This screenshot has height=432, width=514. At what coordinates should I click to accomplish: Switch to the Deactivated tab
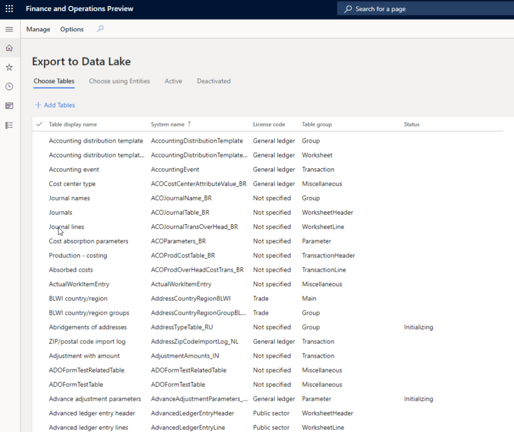point(214,81)
